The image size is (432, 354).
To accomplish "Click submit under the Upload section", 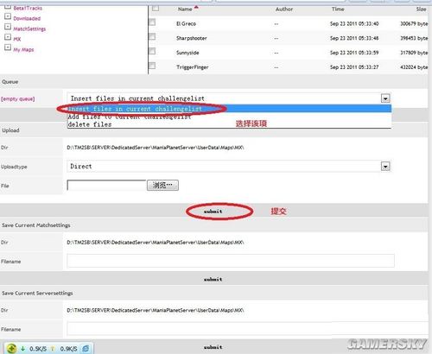I will pyautogui.click(x=213, y=212).
